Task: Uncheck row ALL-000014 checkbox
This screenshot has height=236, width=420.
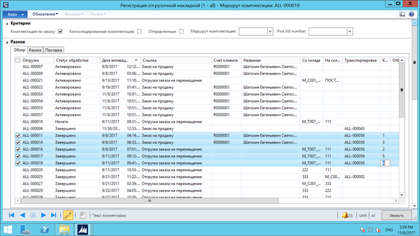Action: [18, 142]
